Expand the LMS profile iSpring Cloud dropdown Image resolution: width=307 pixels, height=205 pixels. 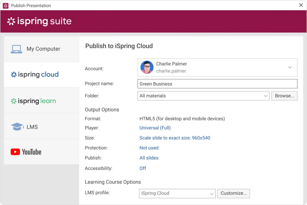pyautogui.click(x=177, y=193)
